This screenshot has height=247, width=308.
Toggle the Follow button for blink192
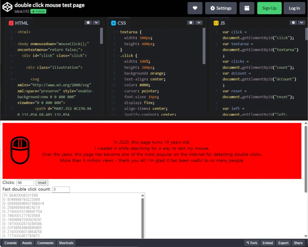pos(38,11)
